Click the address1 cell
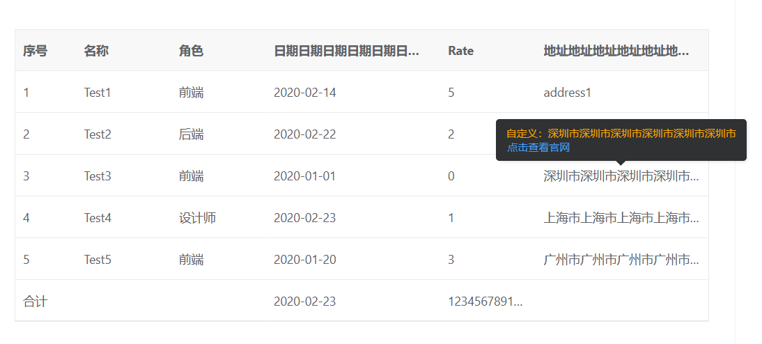This screenshot has height=344, width=762. tap(567, 93)
